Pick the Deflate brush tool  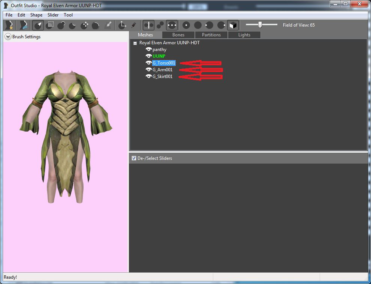click(73, 25)
